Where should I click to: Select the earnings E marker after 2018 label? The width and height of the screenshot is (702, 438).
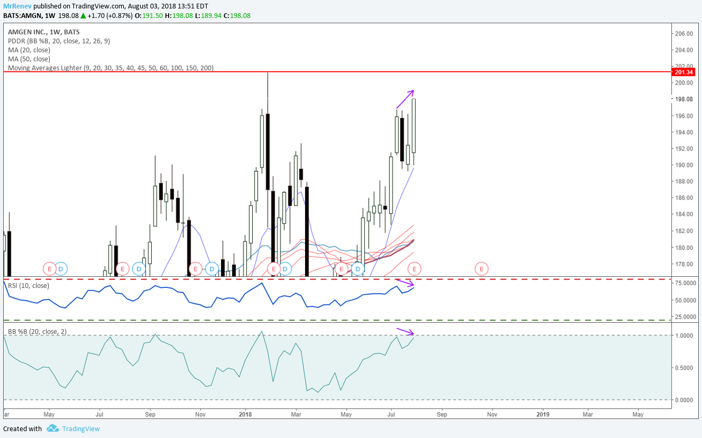274,269
